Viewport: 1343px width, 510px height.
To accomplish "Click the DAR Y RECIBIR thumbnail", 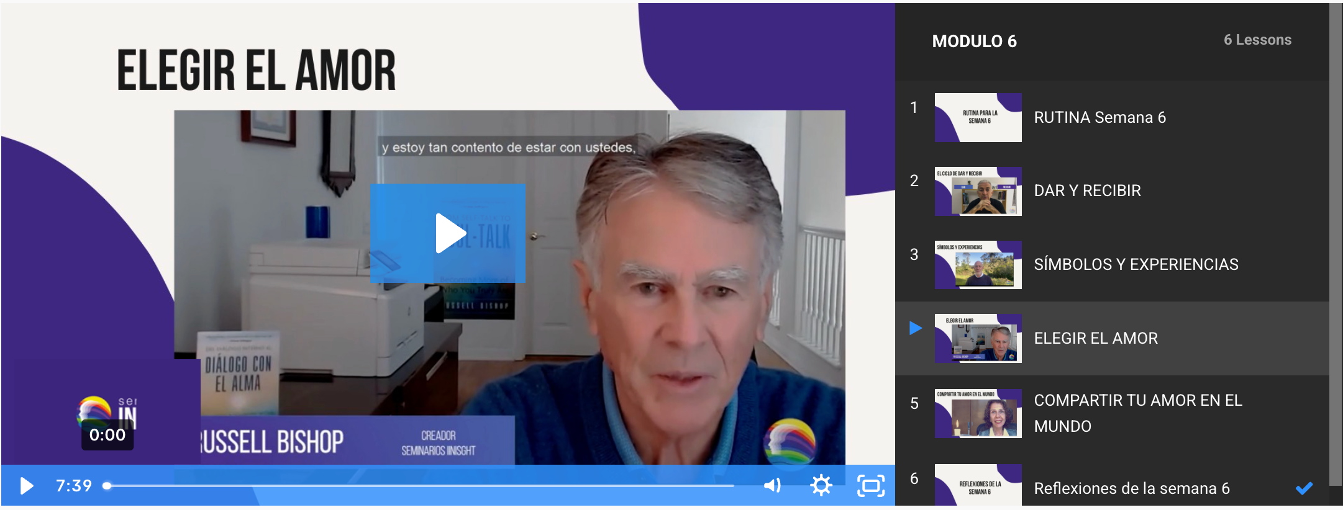I will (x=978, y=191).
